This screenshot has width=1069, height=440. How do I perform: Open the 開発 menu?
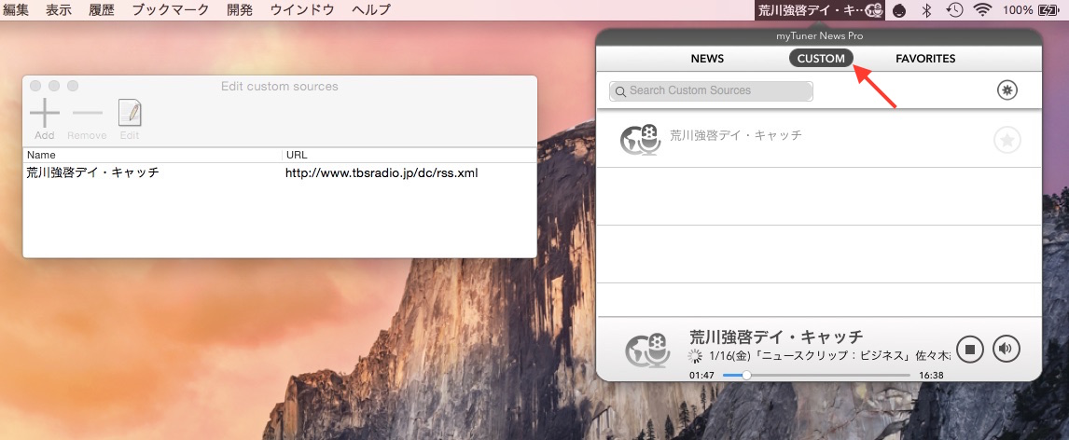tap(240, 9)
